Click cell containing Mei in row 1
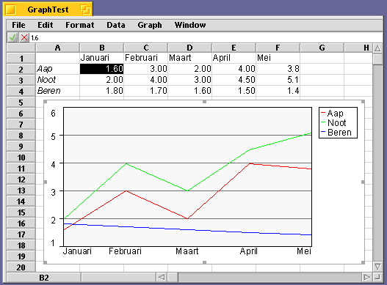 [278, 58]
